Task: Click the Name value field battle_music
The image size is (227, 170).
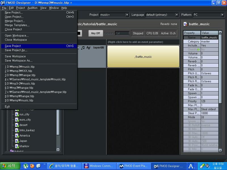Action: click(209, 38)
